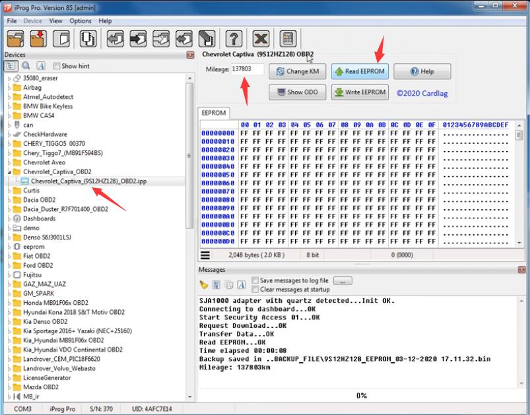Click the save folder icon with red arrow
The width and height of the screenshot is (530, 415).
coord(38,38)
